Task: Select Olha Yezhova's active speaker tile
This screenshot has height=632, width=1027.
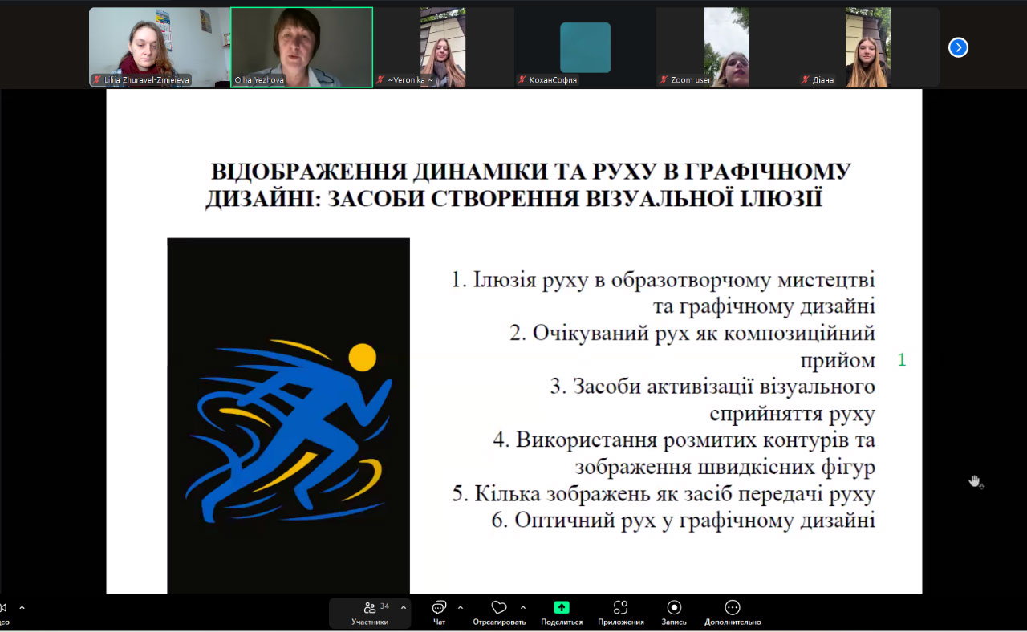Action: click(302, 47)
